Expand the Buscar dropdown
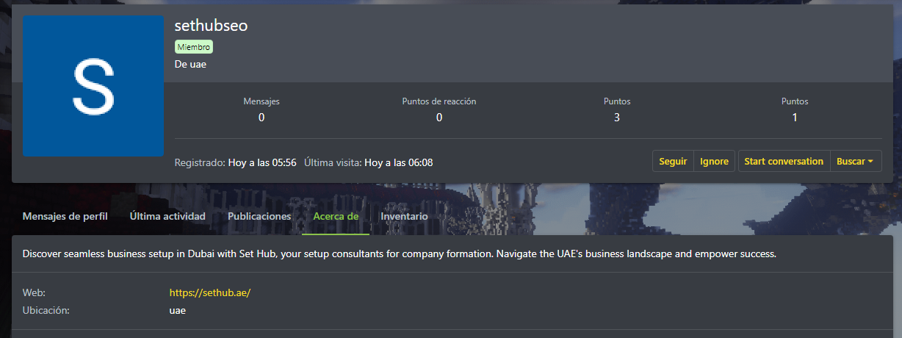 pos(855,162)
